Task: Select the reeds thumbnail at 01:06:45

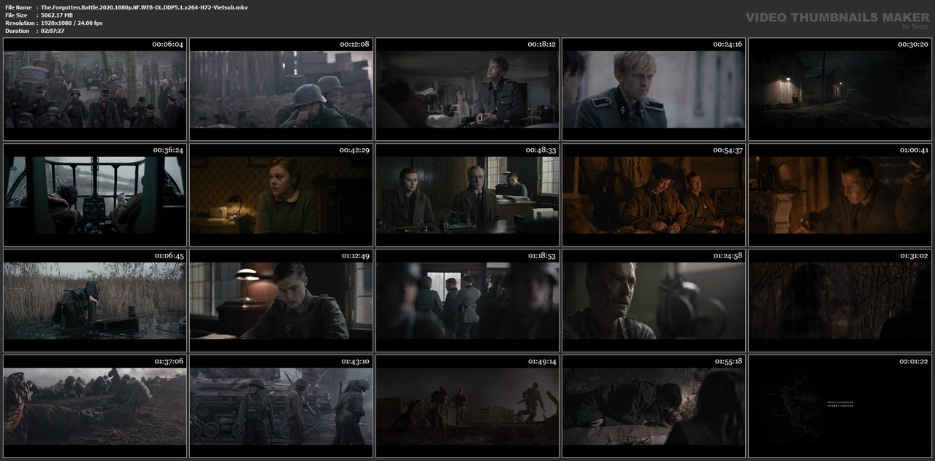Action: pyautogui.click(x=95, y=301)
